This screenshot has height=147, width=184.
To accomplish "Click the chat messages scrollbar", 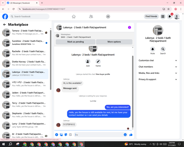I will point(132,92).
